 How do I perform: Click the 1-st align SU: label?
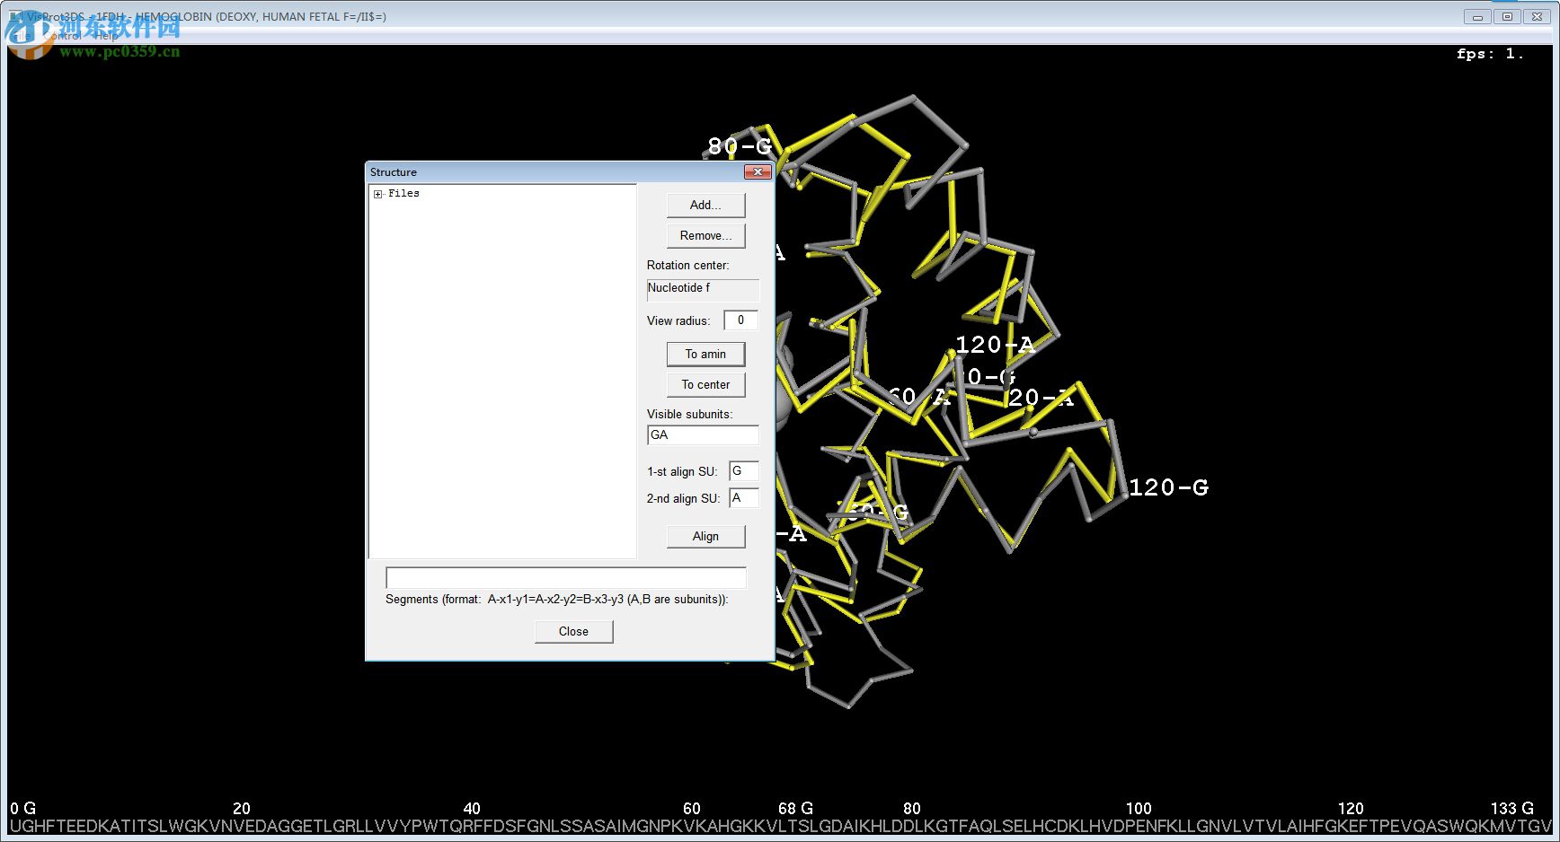tap(682, 472)
